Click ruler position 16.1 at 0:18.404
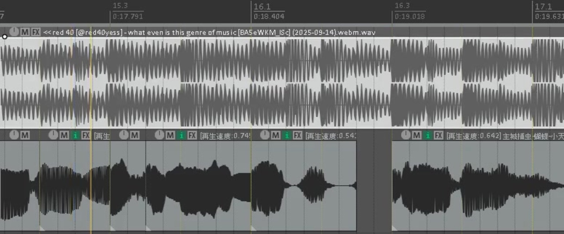Viewport: 564px width, 234px height. coord(269,11)
